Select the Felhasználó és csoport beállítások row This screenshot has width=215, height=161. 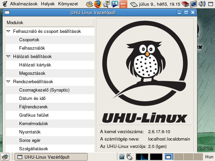(50, 31)
